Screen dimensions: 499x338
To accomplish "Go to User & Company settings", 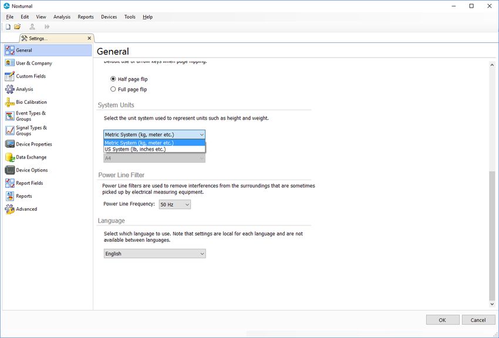I will pos(48,63).
